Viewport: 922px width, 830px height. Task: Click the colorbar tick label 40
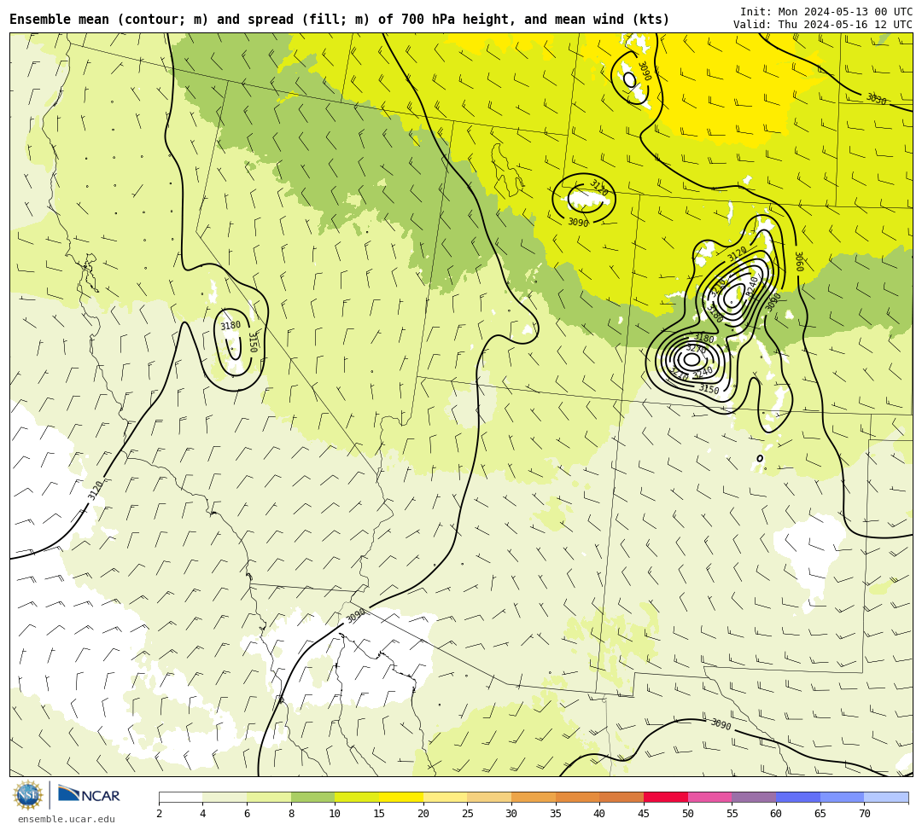point(600,814)
